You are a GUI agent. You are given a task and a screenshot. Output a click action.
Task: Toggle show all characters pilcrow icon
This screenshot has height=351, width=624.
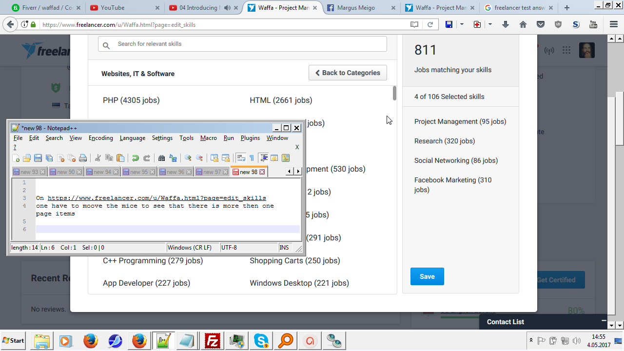click(x=252, y=158)
